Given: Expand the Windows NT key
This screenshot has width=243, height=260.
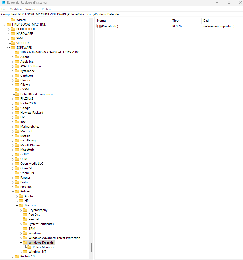Looking at the screenshot, I should [21, 252].
